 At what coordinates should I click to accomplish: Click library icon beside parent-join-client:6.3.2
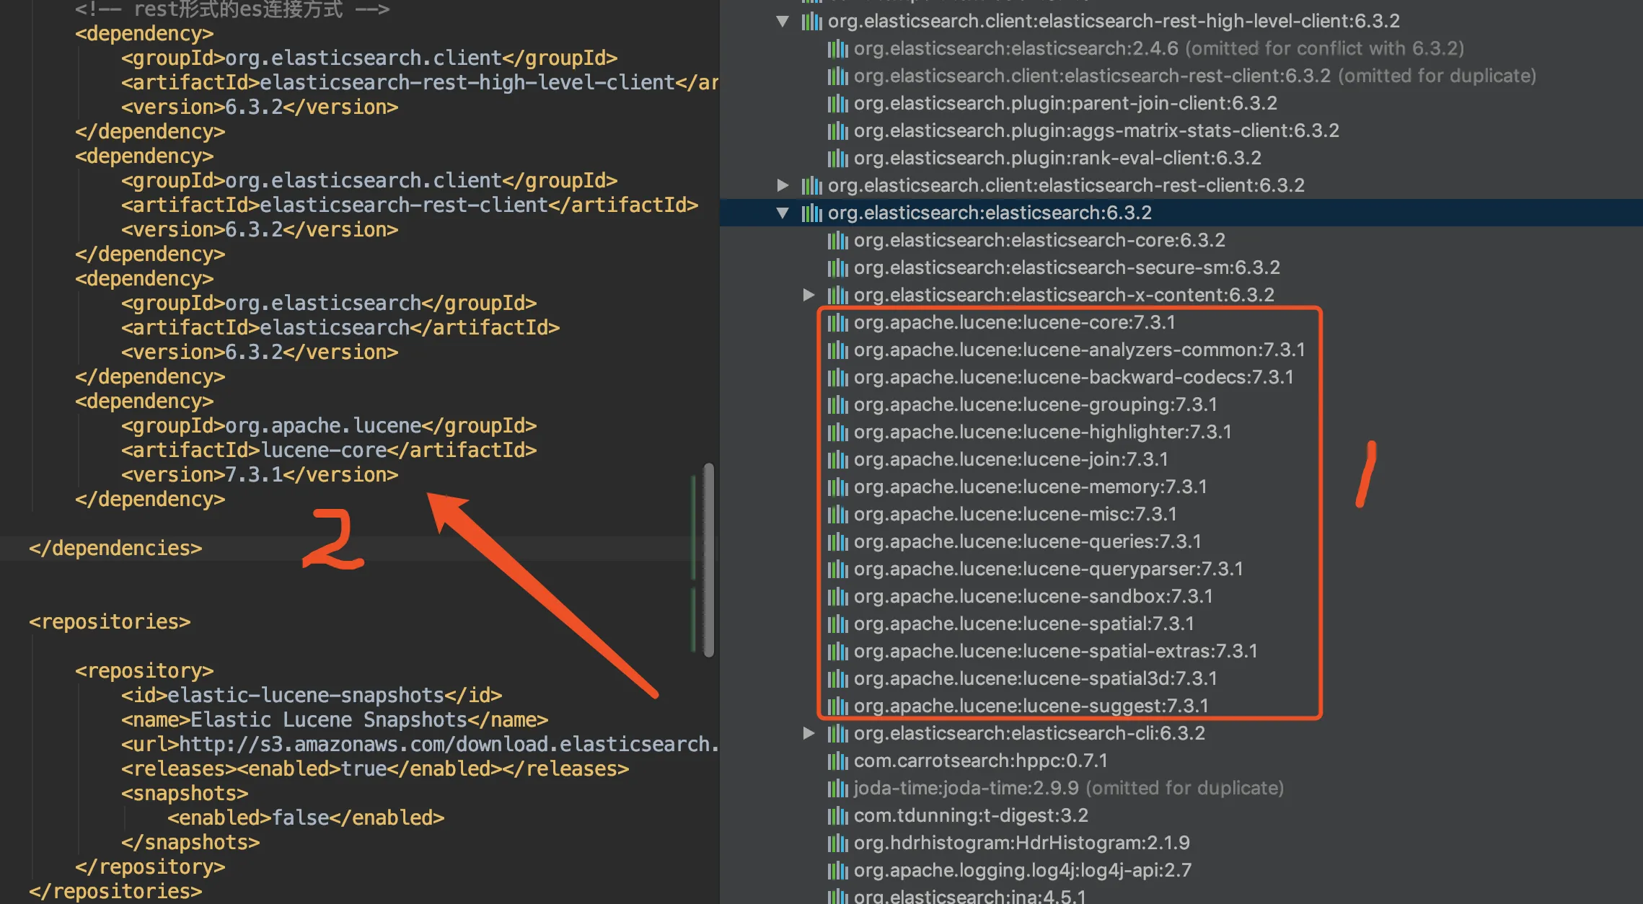837,103
